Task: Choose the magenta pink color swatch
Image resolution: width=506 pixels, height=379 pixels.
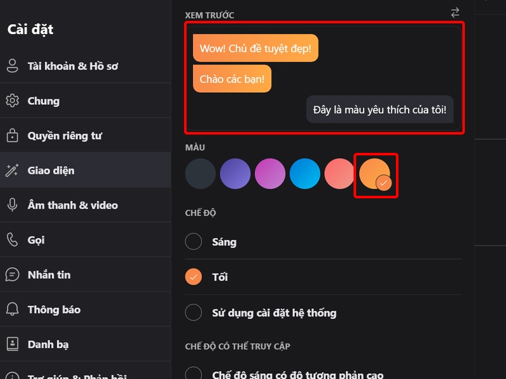Action: (x=270, y=174)
